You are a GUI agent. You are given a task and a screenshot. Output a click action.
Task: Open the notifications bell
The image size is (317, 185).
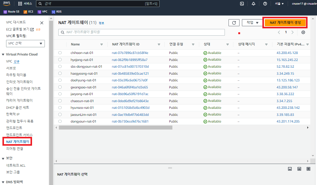[x=253, y=4]
